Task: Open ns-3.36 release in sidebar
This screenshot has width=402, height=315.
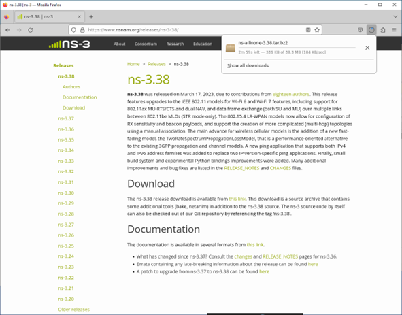Action: [x=66, y=129]
